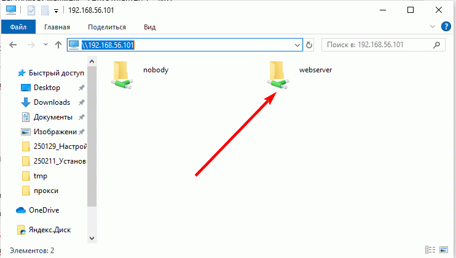The height and width of the screenshot is (258, 456).
Task: Select OneDrive in navigation pane
Action: [44, 210]
